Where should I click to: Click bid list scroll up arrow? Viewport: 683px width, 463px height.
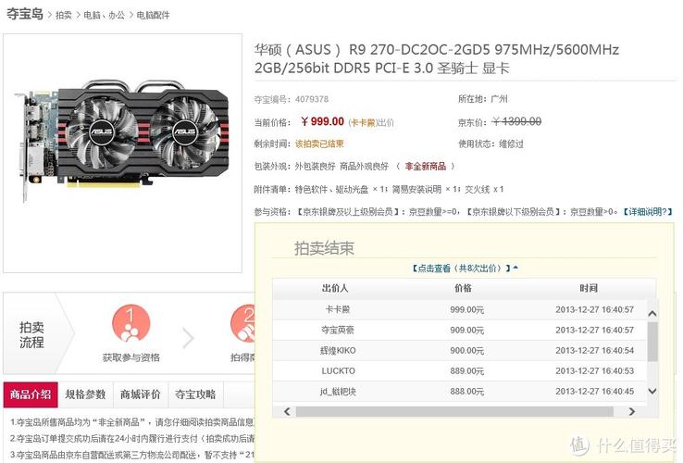pos(652,314)
